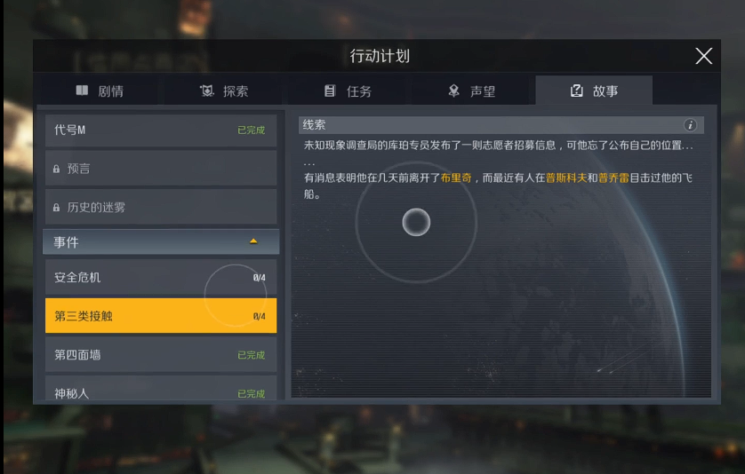The image size is (745, 474).
Task: Switch to the 探索 tab
Action: [224, 91]
